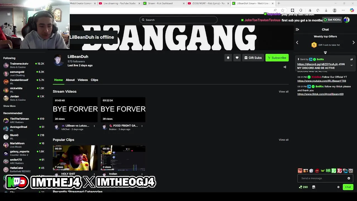Hide the pinned BotRix message
The width and height of the screenshot is (357, 201).
[351, 59]
